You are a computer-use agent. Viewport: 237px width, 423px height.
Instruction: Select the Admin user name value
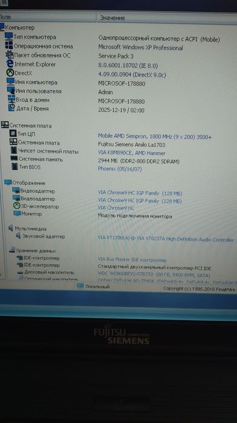click(106, 92)
